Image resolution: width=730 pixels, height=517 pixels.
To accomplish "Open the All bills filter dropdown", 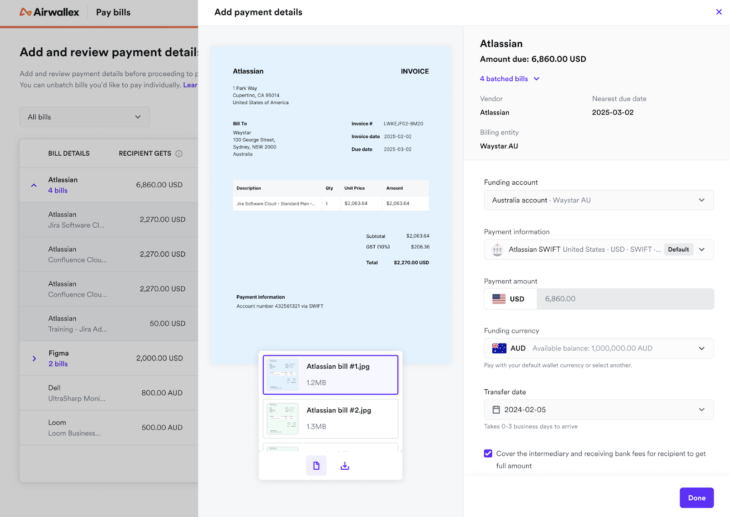I will 85,117.
